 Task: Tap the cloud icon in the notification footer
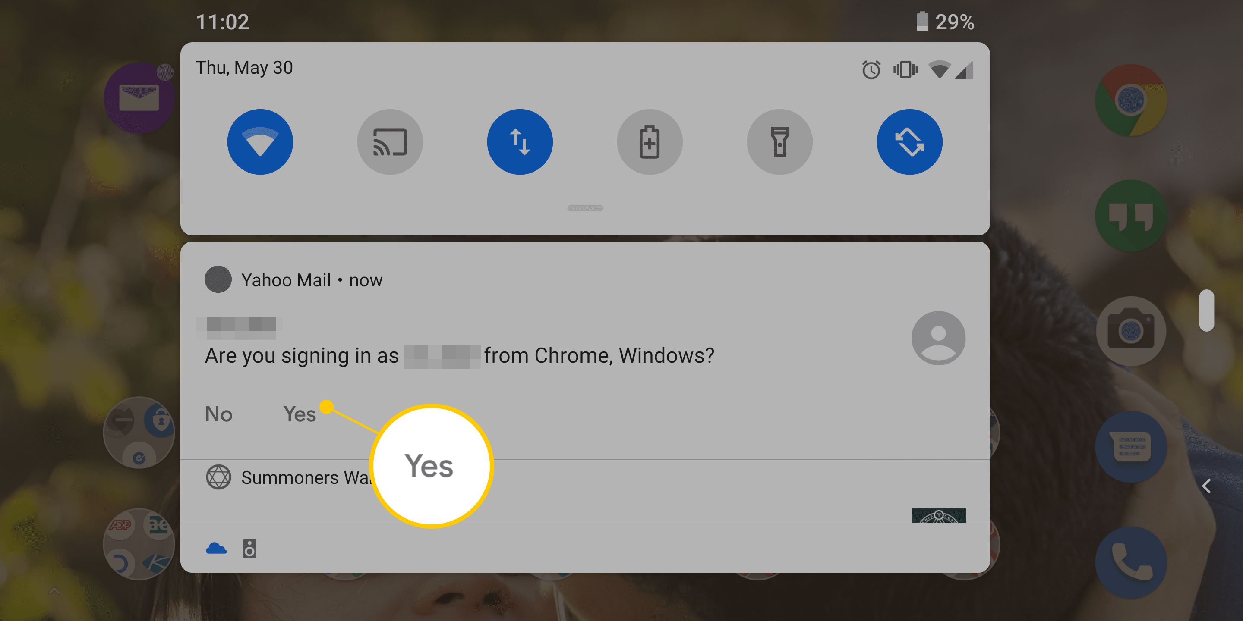click(216, 549)
